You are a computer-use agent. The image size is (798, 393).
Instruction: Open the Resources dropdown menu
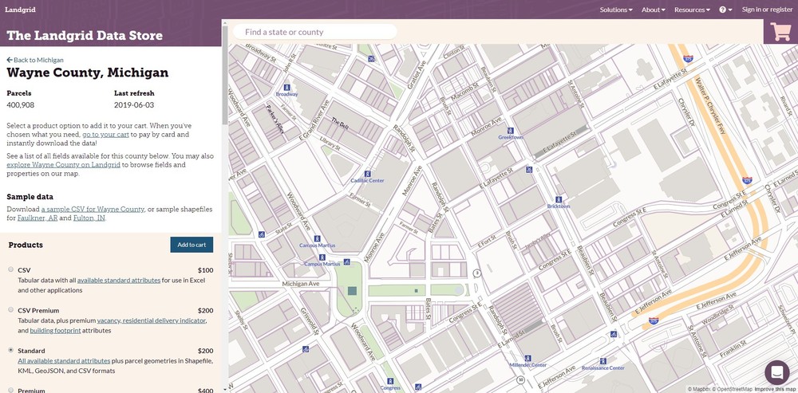pos(692,10)
